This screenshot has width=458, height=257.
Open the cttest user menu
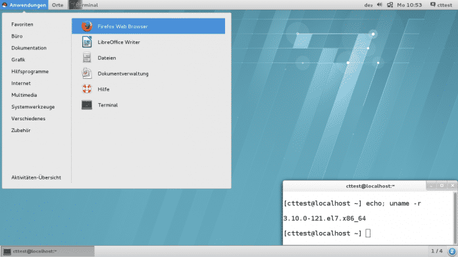pos(442,5)
